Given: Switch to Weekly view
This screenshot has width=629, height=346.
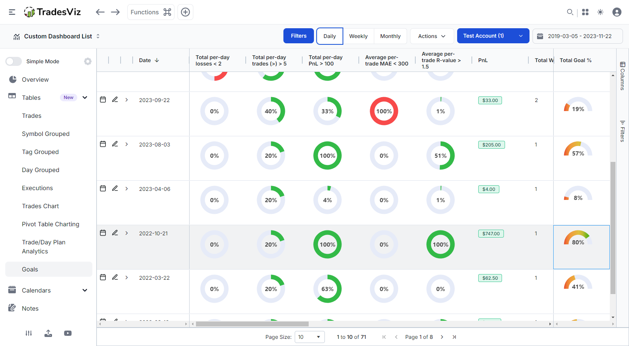Looking at the screenshot, I should 358,36.
